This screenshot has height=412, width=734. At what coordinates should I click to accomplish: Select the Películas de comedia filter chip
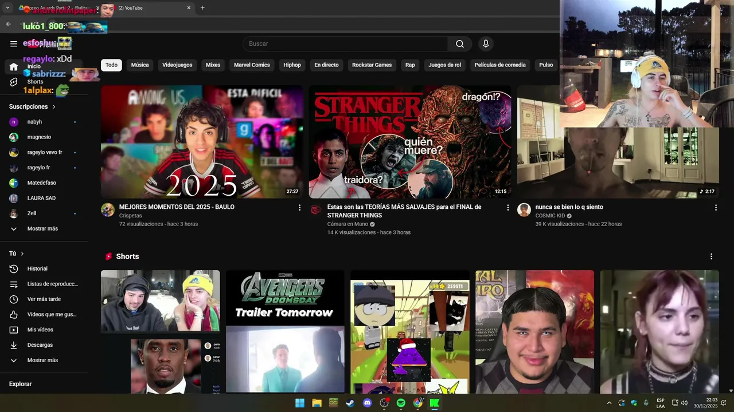coord(500,65)
